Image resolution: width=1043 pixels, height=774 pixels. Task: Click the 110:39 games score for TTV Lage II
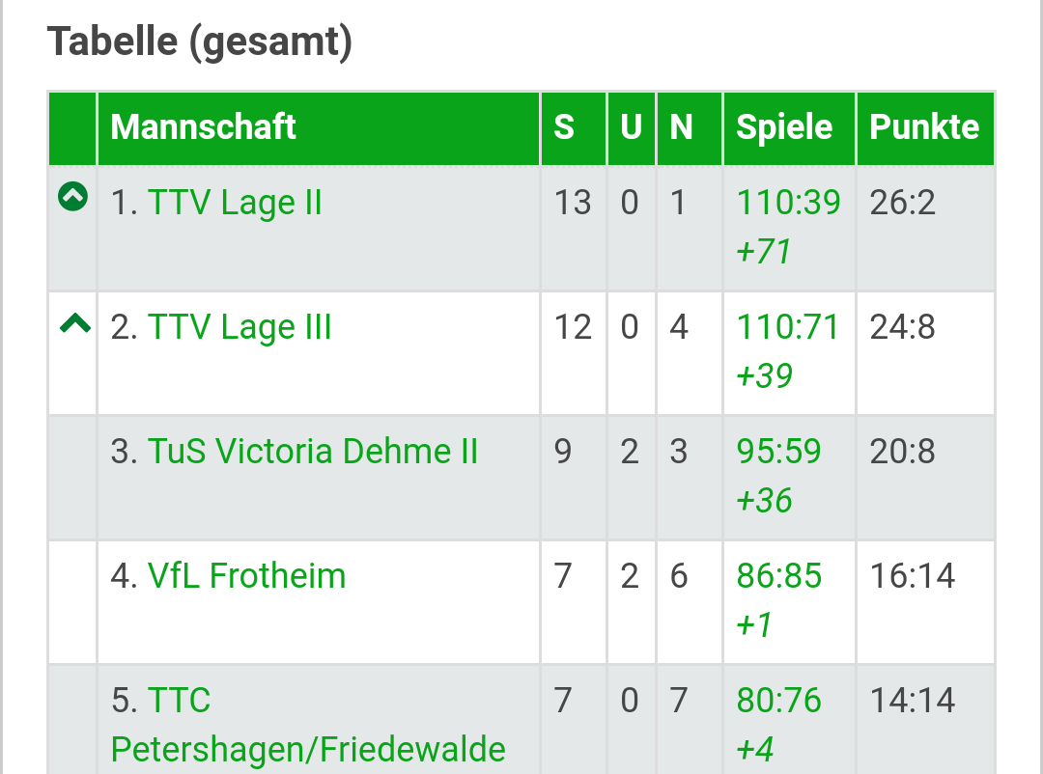[788, 204]
